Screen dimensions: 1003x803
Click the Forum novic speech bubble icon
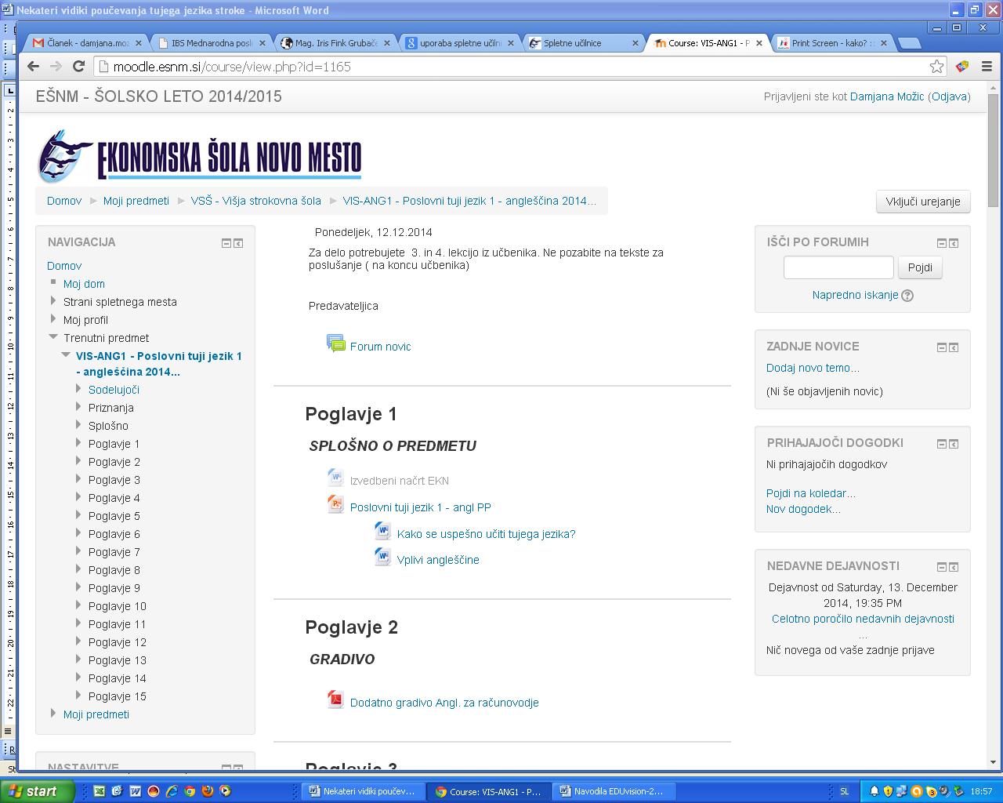pyautogui.click(x=335, y=343)
